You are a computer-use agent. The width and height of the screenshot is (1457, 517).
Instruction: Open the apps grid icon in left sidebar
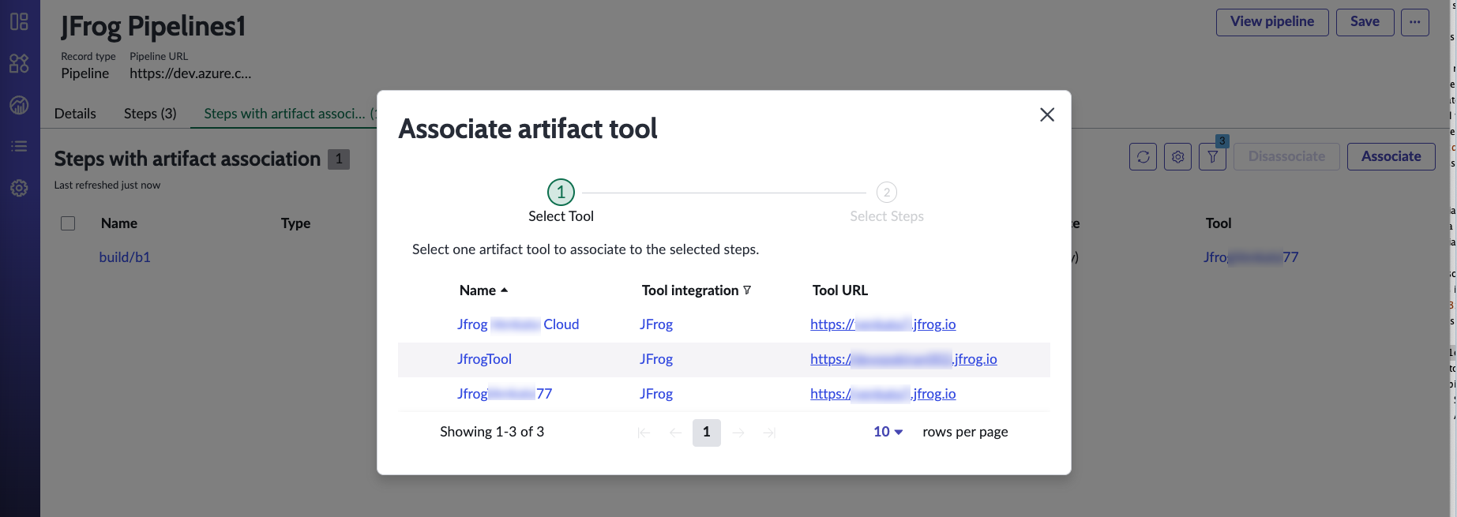19,63
